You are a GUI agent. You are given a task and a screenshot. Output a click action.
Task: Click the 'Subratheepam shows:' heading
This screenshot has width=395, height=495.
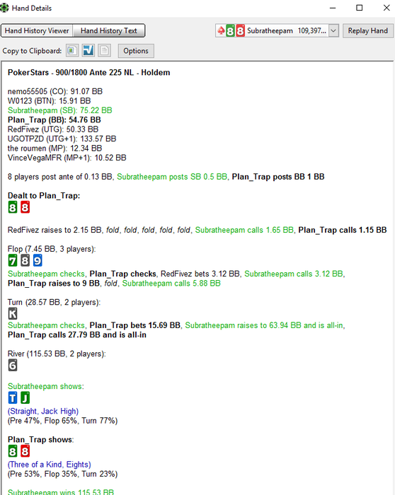point(46,386)
